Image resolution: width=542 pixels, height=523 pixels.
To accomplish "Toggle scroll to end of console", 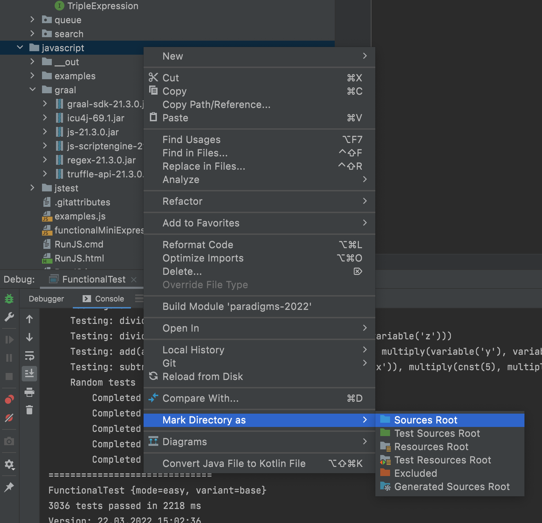I will 29,374.
